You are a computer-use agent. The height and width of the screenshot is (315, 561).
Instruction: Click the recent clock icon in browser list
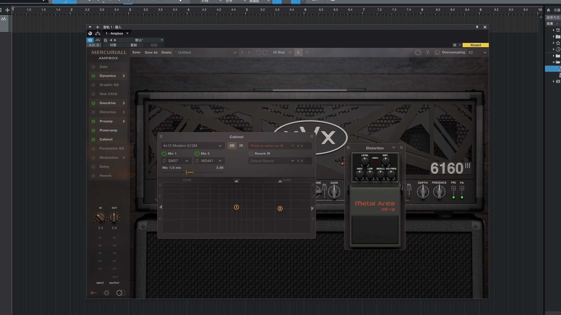click(x=558, y=49)
